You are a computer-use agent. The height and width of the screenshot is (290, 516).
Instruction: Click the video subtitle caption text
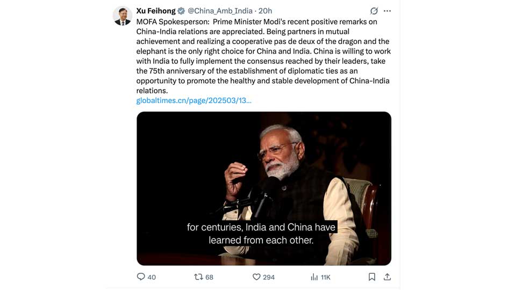[261, 234]
